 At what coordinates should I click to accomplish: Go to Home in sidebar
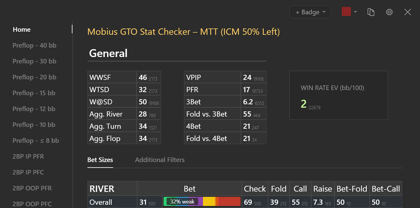(x=22, y=30)
